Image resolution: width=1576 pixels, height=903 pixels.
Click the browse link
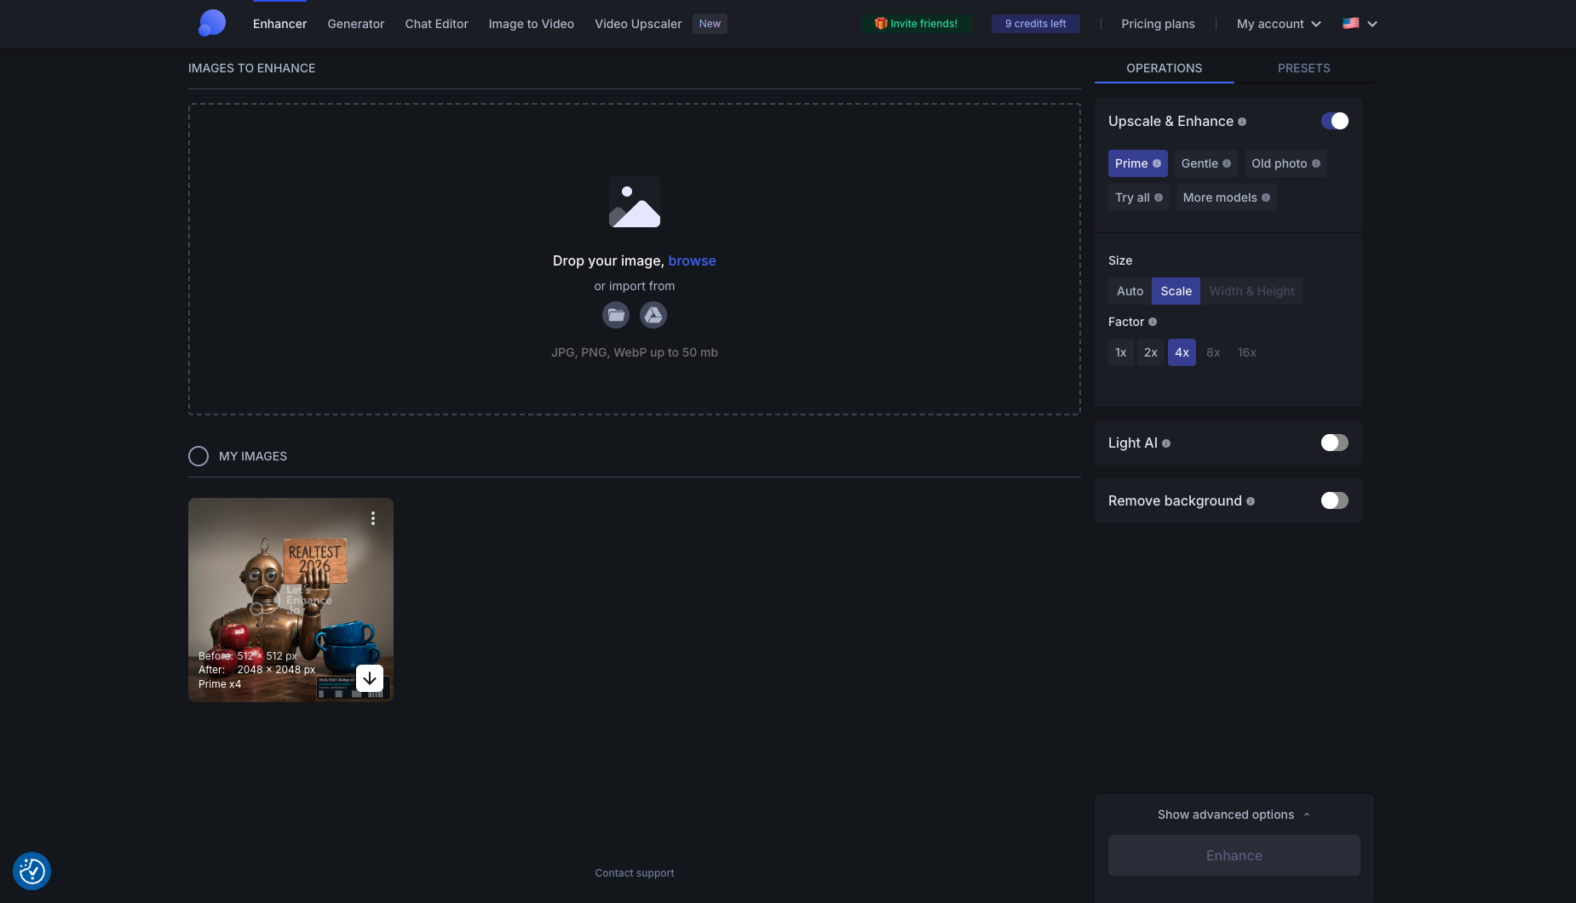coord(692,260)
